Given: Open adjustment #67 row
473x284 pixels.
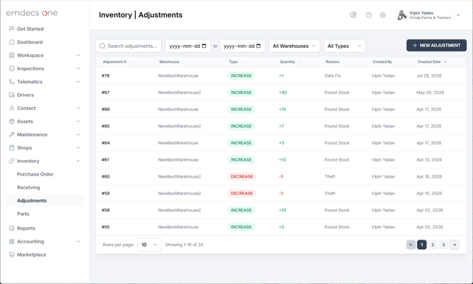Looking at the screenshot, I should click(281, 92).
